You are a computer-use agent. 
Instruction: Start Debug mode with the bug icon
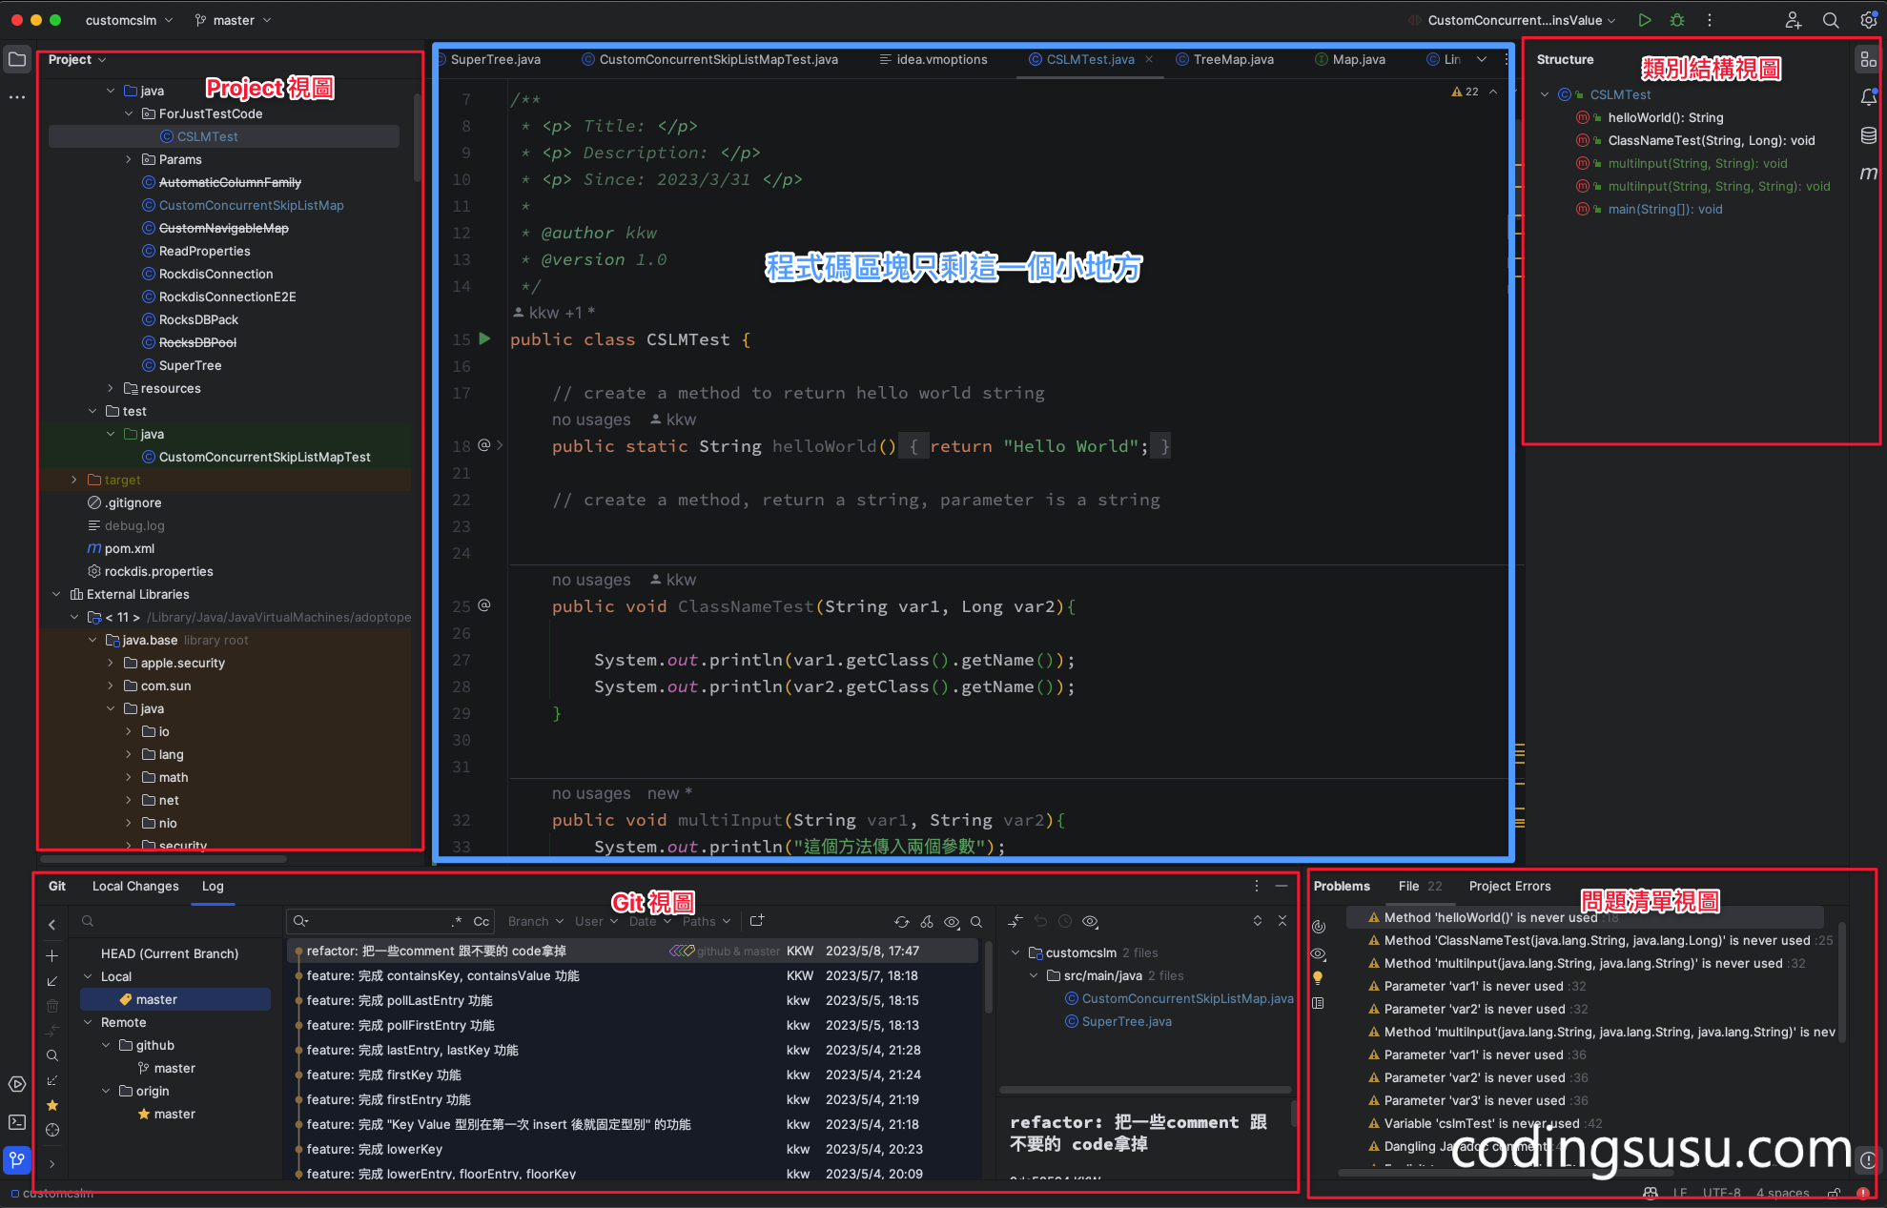1677,19
